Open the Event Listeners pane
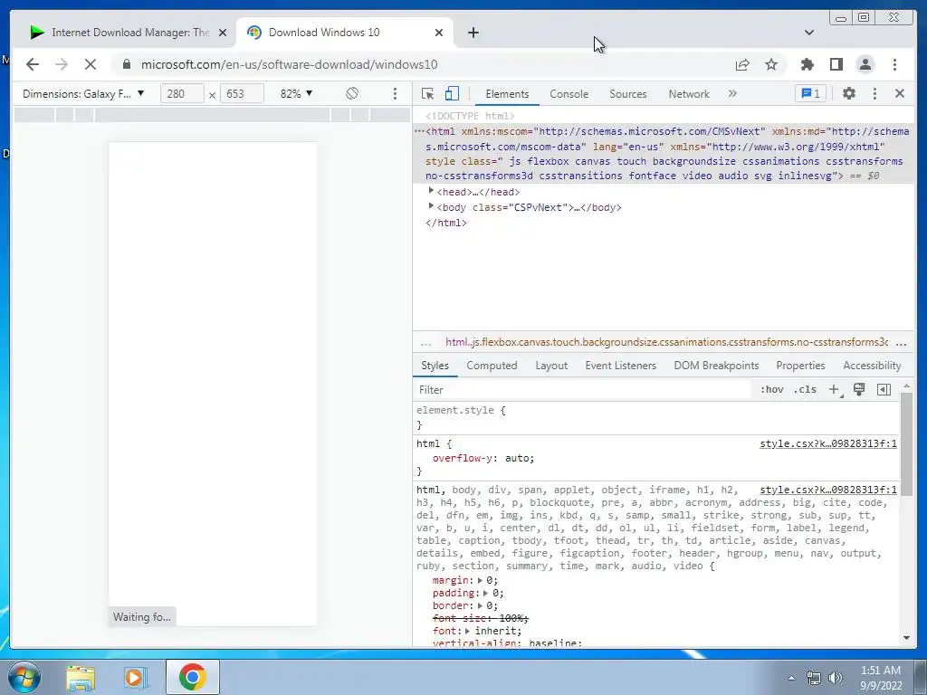 click(x=620, y=366)
